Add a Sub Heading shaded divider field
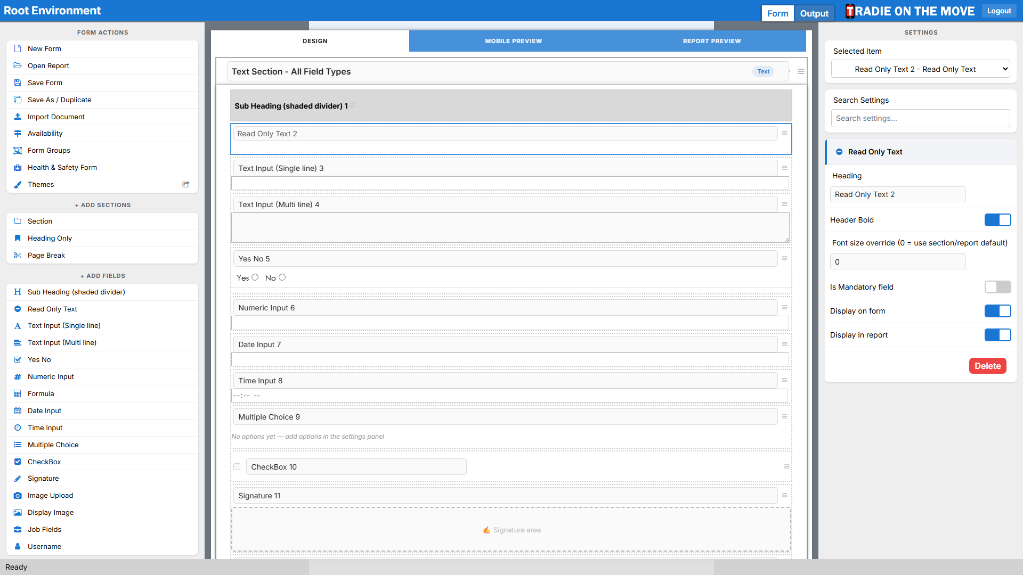 coord(102,292)
